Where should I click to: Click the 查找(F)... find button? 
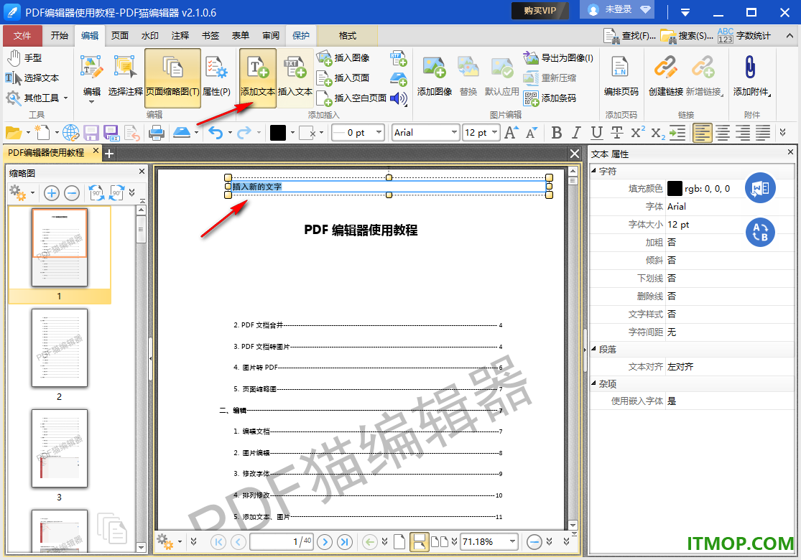630,36
